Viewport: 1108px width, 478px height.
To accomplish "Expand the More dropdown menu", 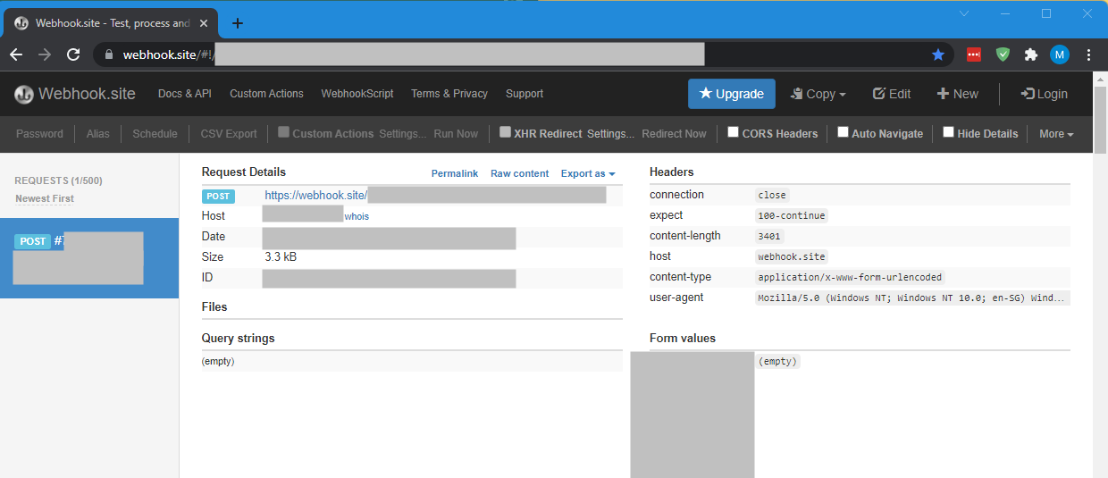I will click(x=1056, y=134).
